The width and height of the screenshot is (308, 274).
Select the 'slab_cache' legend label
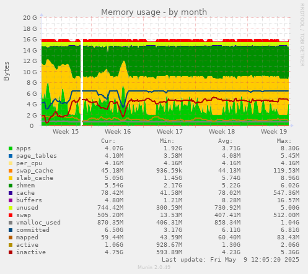tap(35, 178)
